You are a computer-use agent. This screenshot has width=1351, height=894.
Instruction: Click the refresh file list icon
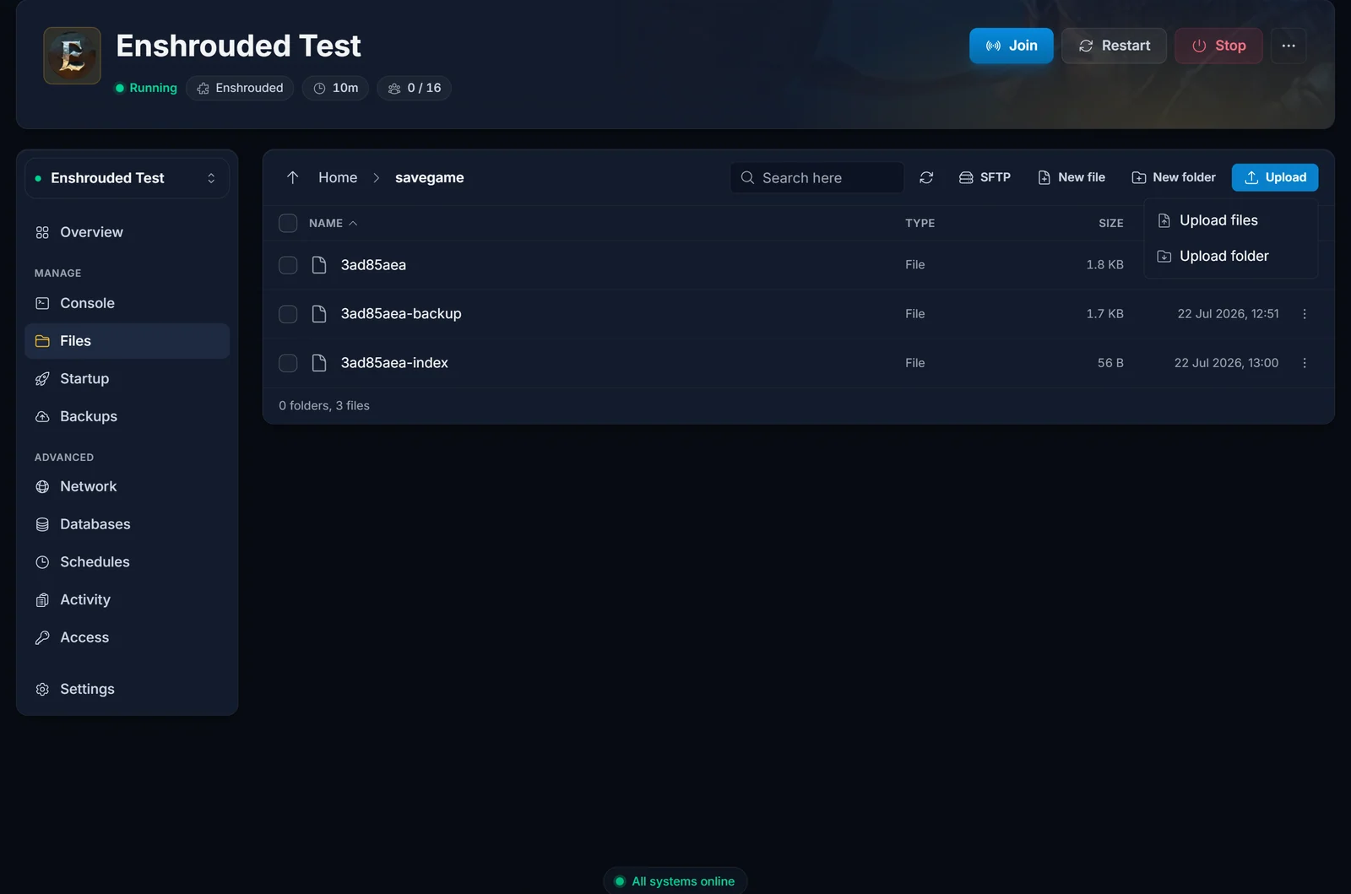[926, 177]
